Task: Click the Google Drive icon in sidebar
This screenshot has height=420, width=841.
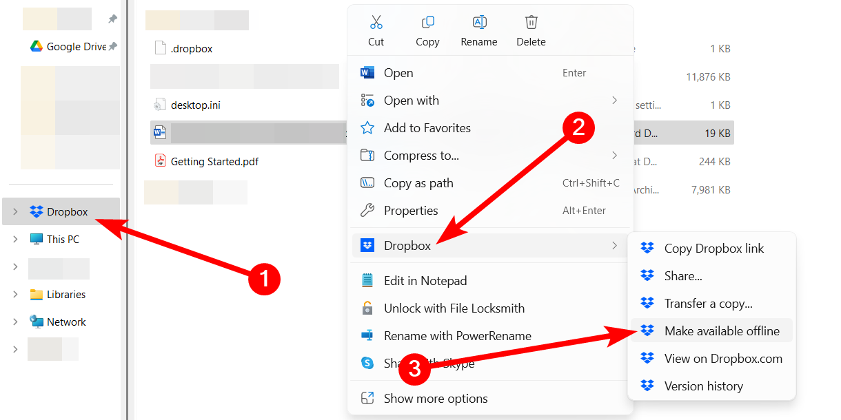Action: (x=37, y=47)
